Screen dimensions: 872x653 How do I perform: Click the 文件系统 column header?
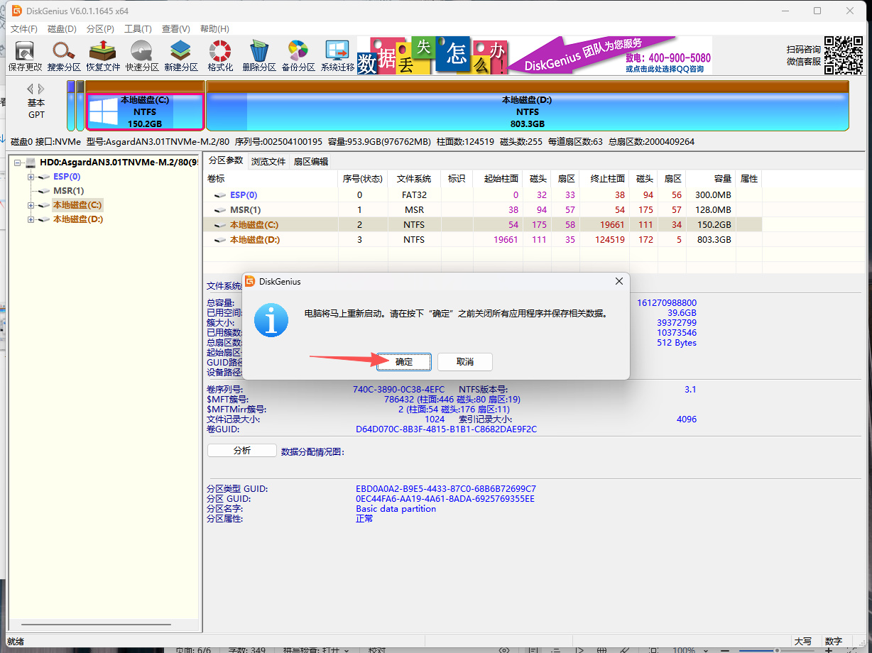coord(413,179)
